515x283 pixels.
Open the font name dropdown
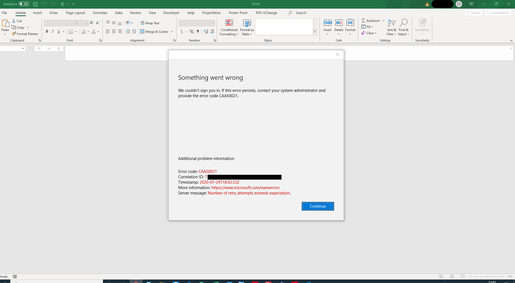(75, 23)
